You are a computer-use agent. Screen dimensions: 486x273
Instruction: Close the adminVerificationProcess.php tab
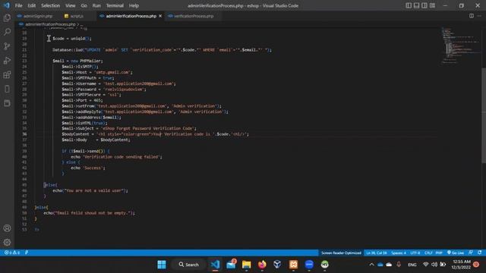coord(160,16)
